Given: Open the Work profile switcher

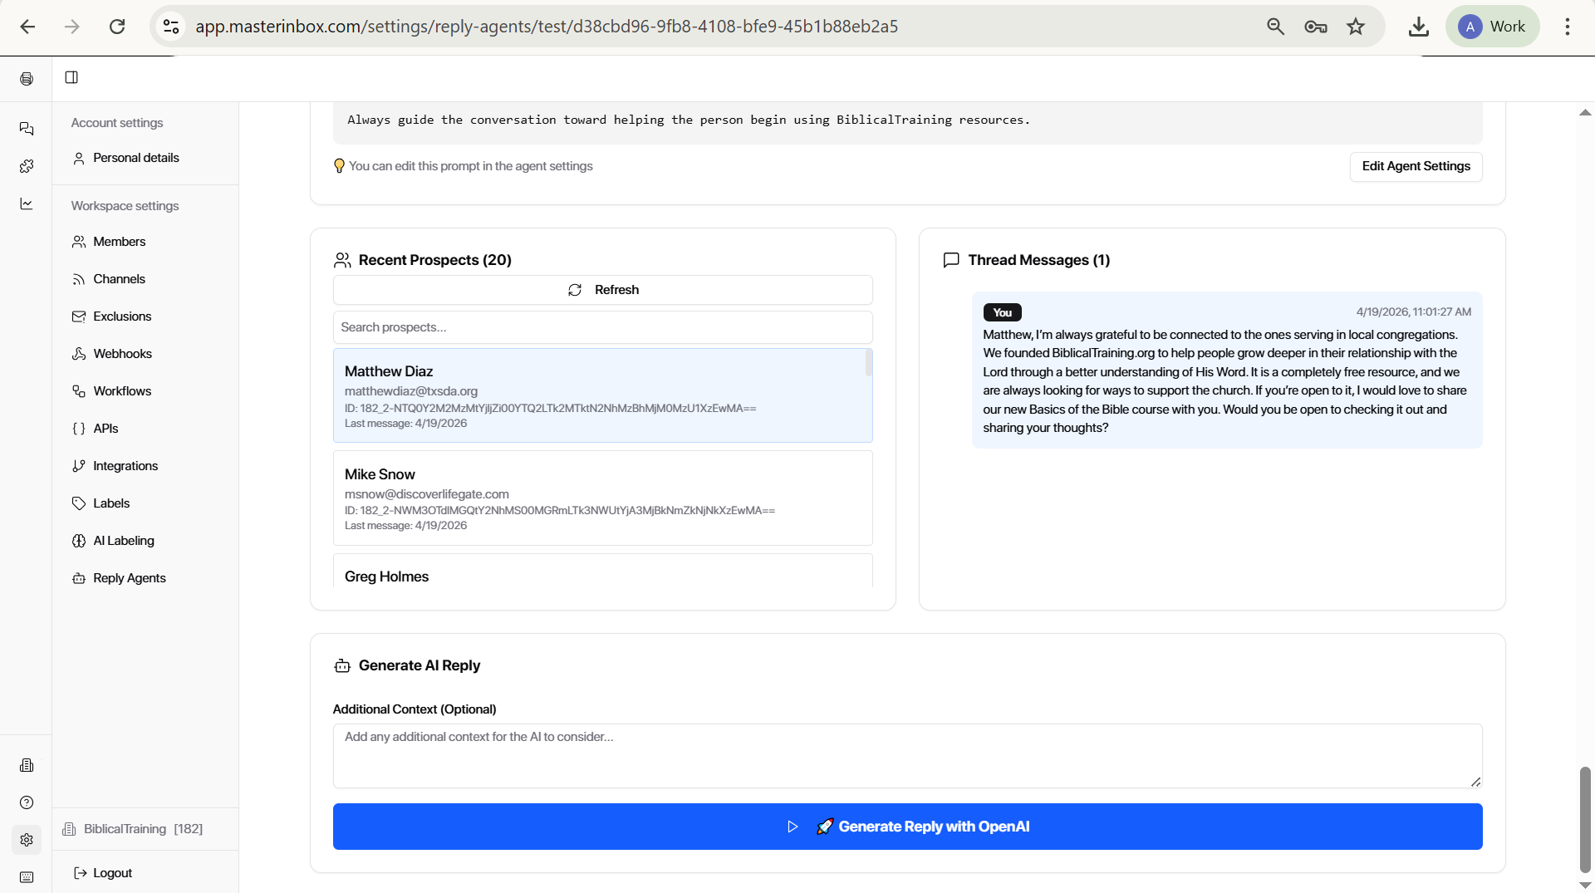Looking at the screenshot, I should (1493, 27).
